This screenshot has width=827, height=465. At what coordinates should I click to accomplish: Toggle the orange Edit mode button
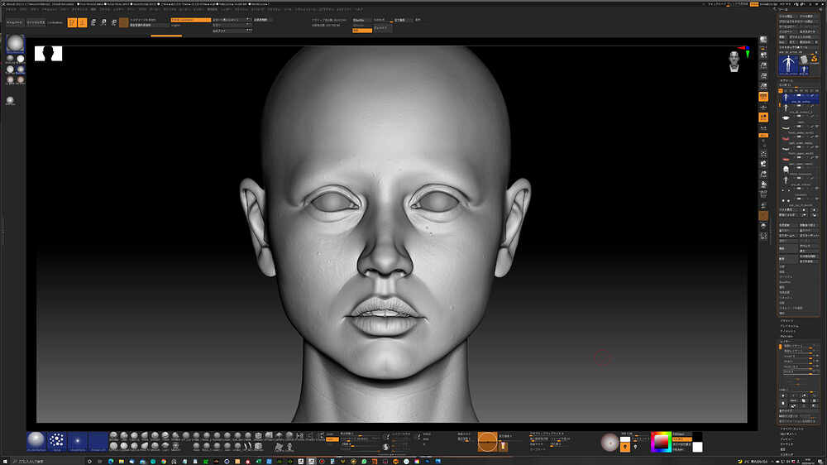coord(72,22)
